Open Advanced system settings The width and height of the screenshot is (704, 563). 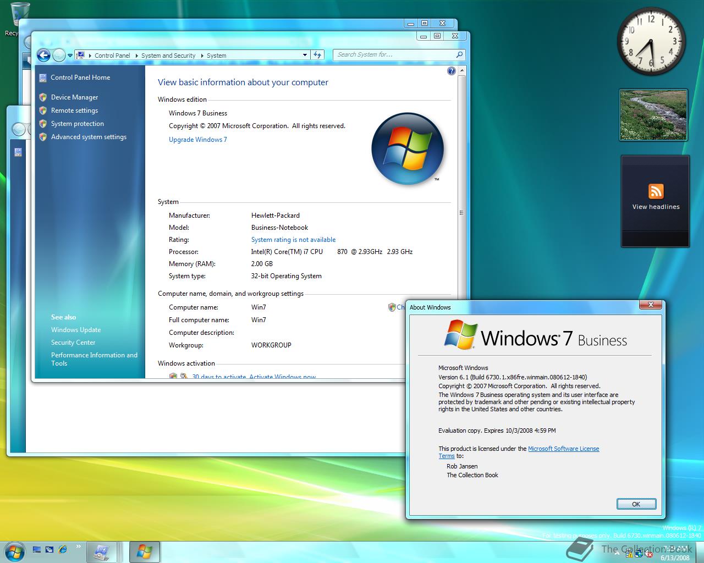(x=89, y=137)
